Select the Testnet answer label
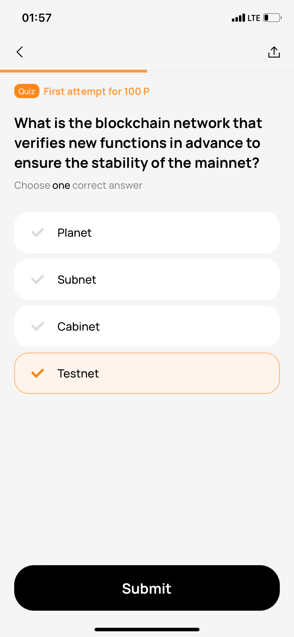This screenshot has height=637, width=294. pos(78,374)
